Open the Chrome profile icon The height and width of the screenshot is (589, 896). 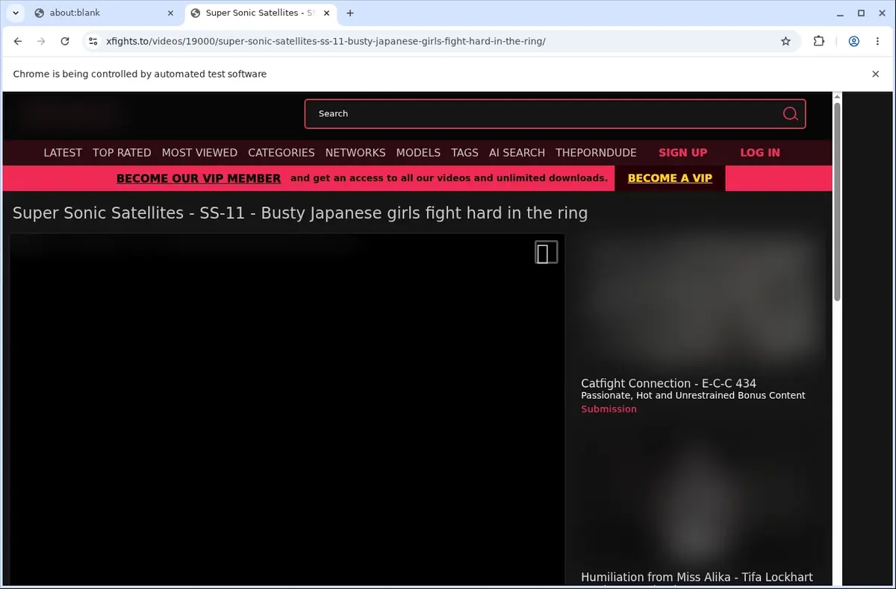[x=854, y=41]
